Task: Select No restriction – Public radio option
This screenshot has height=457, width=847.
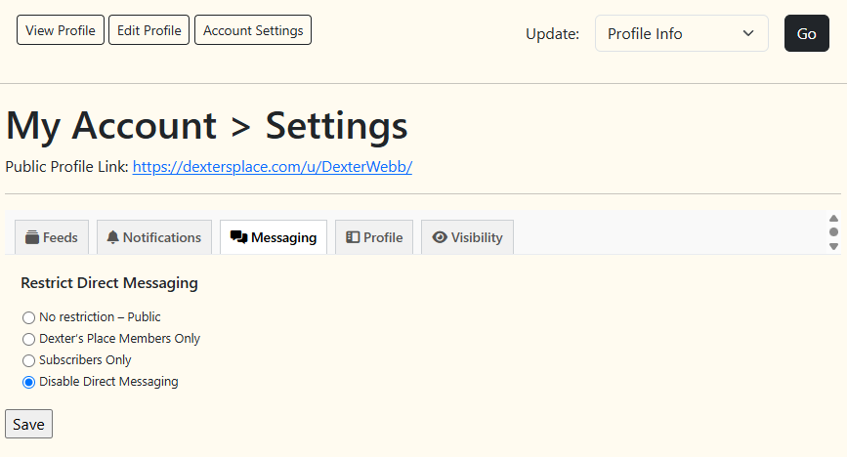Action: pos(28,317)
